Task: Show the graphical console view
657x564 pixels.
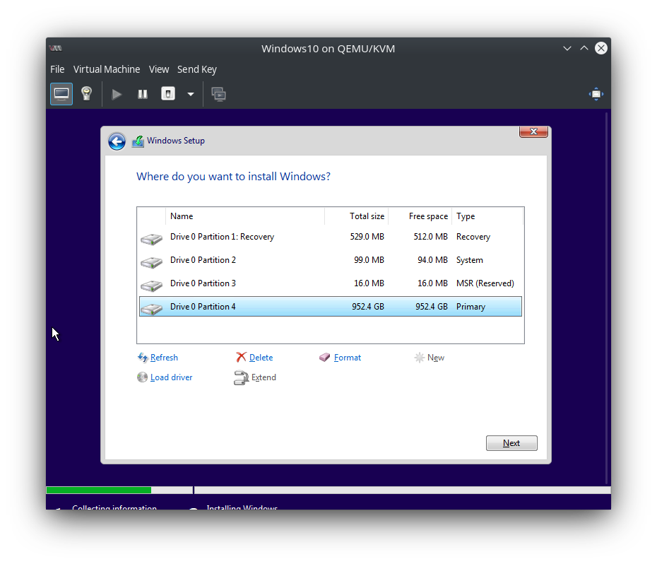Action: [61, 94]
